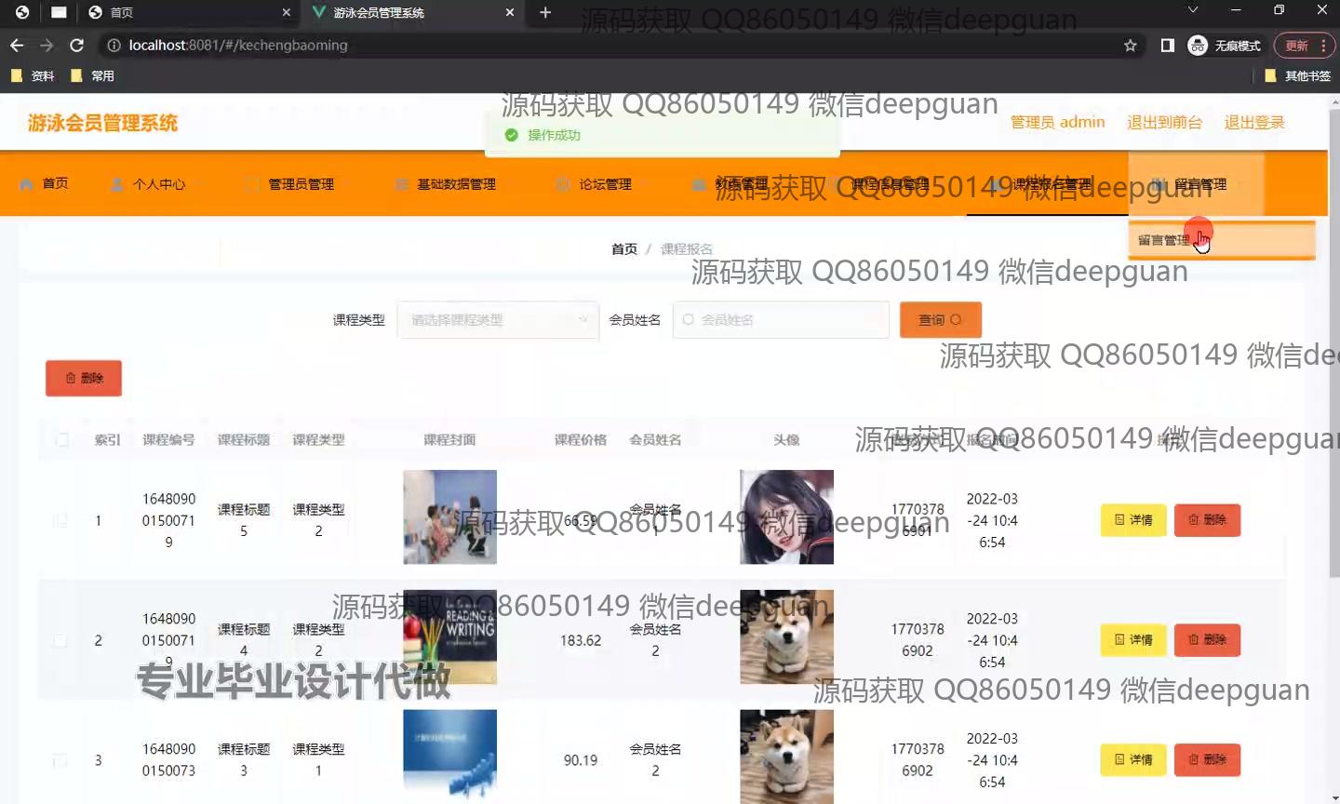Click the 会员姓名 search input field
The width and height of the screenshot is (1340, 804).
click(782, 320)
